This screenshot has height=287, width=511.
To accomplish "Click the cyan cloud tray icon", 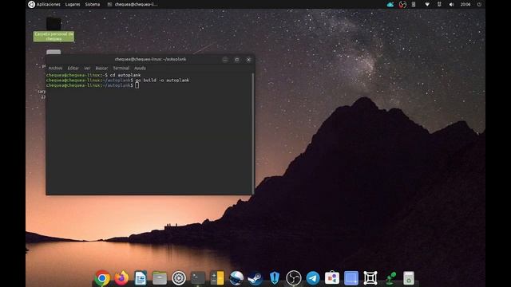I will (390, 5).
